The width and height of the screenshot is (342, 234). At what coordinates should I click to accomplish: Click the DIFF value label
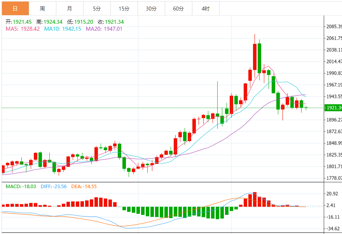(x=54, y=187)
